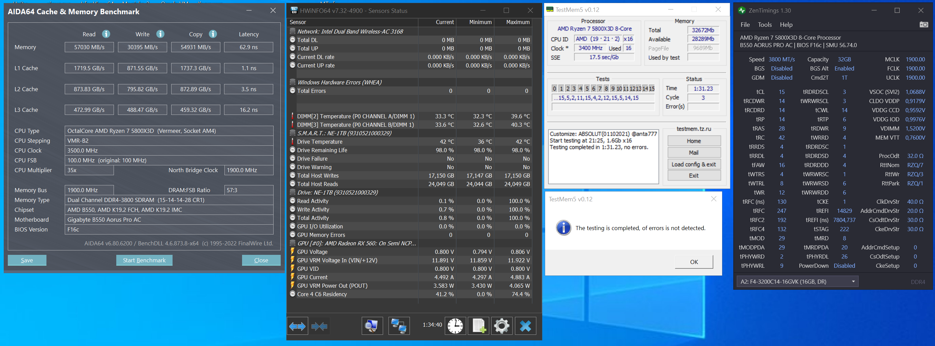
Task: Open the Tools menu in ZenTimings
Action: pyautogui.click(x=765, y=25)
